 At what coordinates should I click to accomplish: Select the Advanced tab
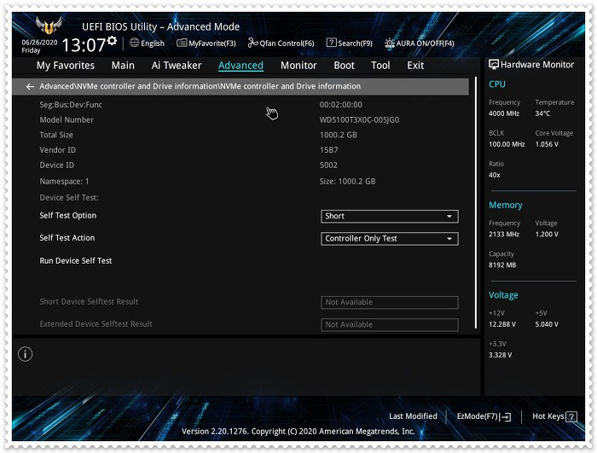[x=241, y=66]
